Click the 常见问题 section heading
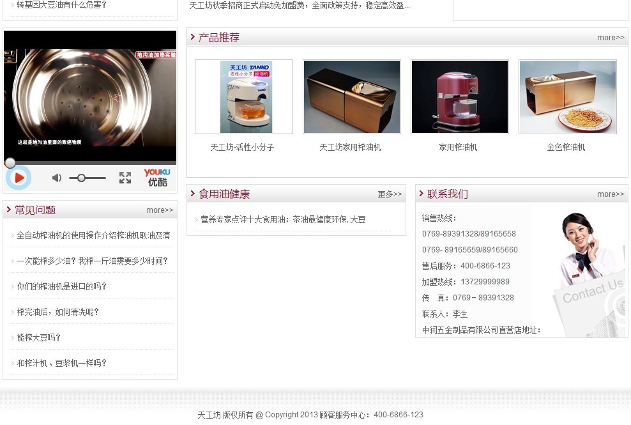 (x=35, y=210)
